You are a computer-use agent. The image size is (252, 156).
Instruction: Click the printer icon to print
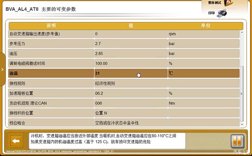(x=222, y=13)
